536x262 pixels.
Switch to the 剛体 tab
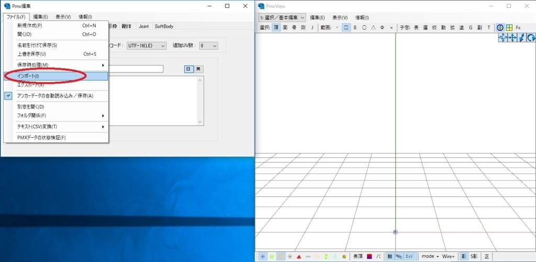[x=128, y=26]
